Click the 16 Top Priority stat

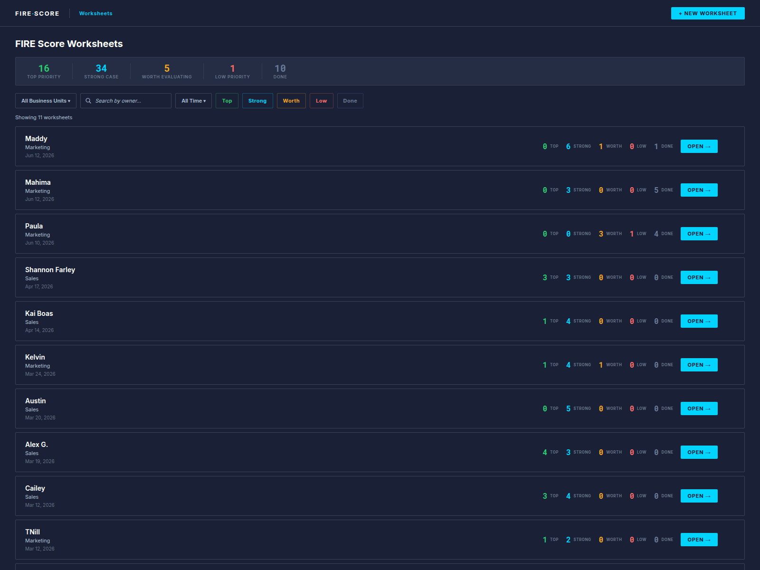coord(44,71)
